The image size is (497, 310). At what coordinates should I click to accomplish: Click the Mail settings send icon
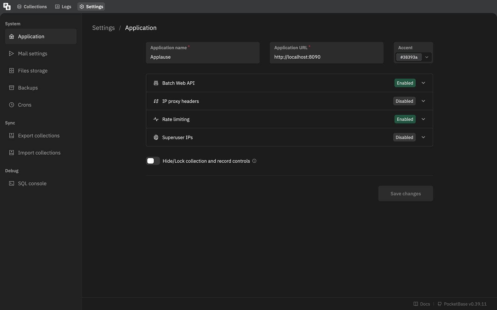12,54
